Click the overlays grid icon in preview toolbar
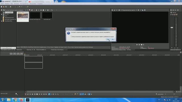 tap(138, 10)
